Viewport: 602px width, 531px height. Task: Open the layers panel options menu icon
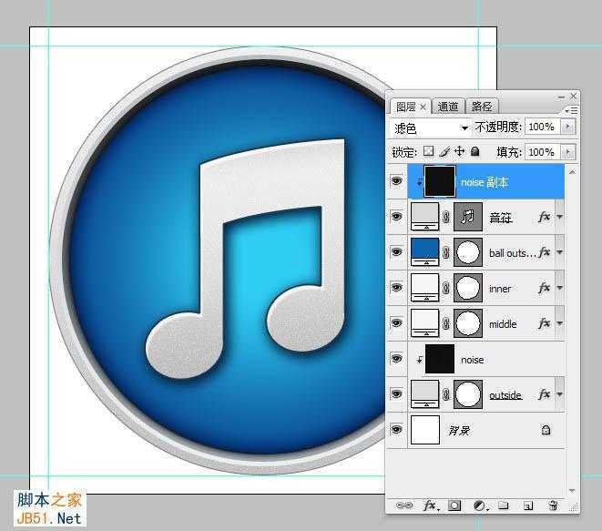(x=571, y=110)
